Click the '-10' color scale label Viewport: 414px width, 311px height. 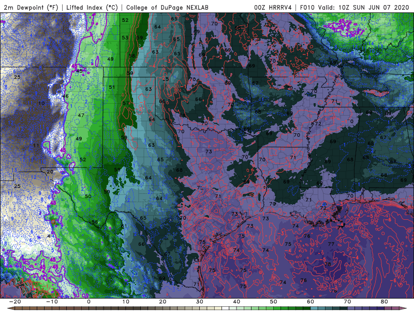point(52,302)
